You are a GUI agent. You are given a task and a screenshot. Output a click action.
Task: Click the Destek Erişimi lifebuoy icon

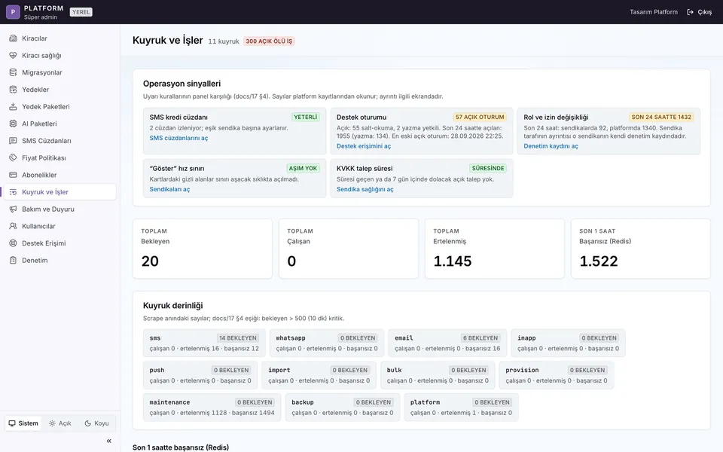coord(13,243)
